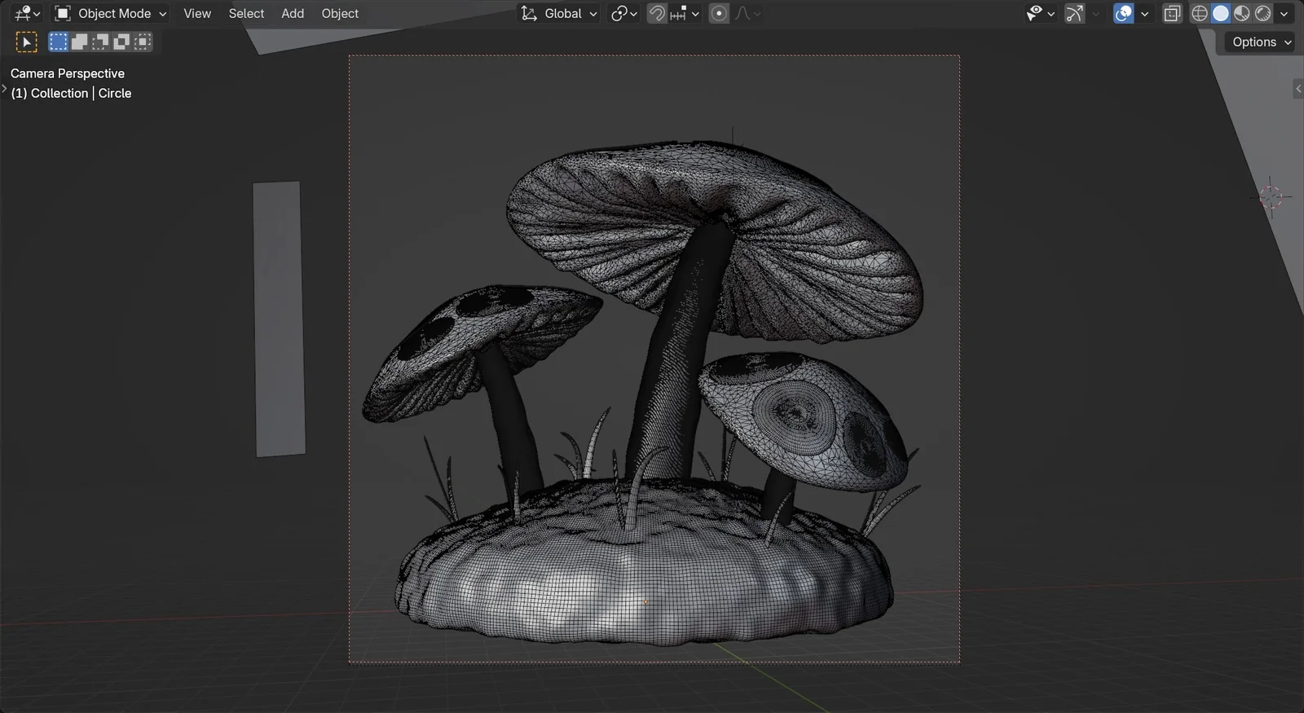The height and width of the screenshot is (713, 1304).
Task: Select the vertical plane object on left
Action: click(x=279, y=319)
